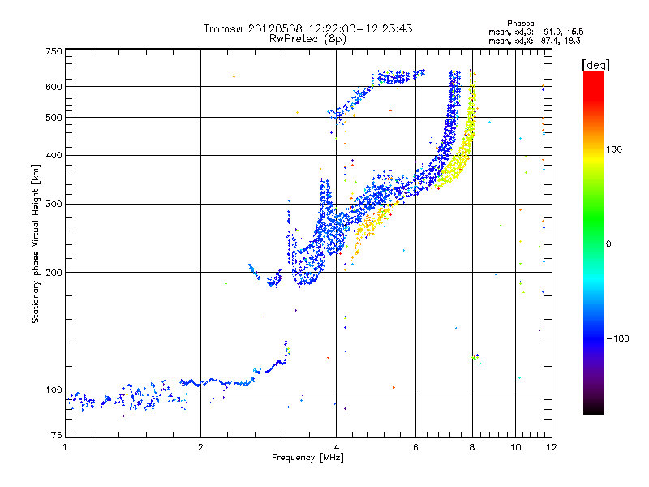Click the y-axis '200' tick label
The width and height of the screenshot is (649, 487).
tap(54, 273)
